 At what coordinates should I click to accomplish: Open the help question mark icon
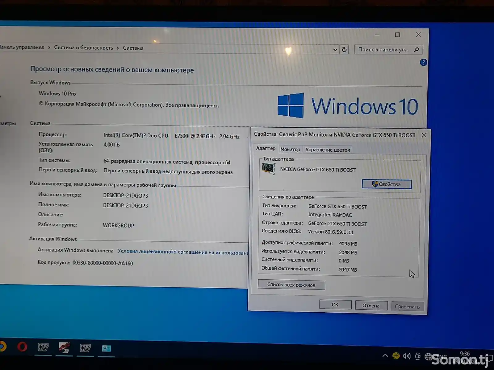click(423, 63)
